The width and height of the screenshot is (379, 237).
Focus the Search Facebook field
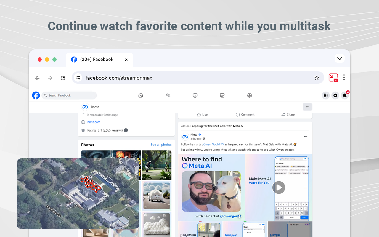click(69, 95)
